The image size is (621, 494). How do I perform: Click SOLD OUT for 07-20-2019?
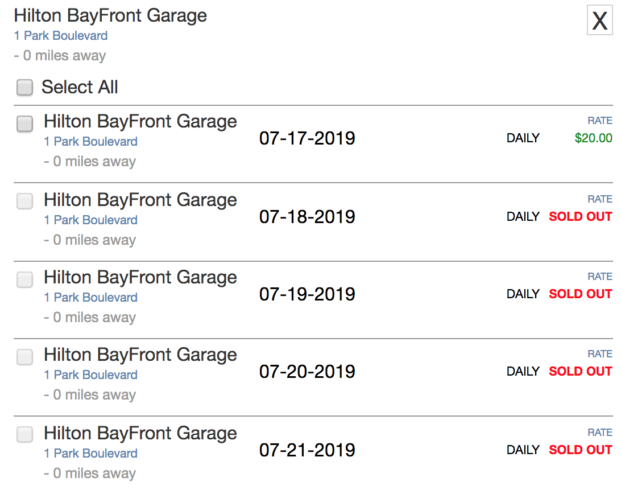(x=581, y=371)
